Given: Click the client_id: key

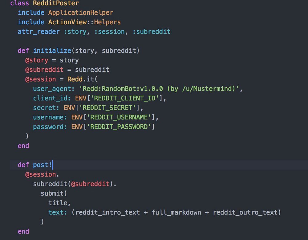Looking at the screenshot, I should click(x=52, y=98).
